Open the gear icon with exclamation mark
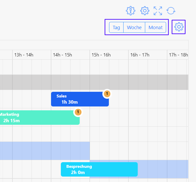This screenshot has width=196, height=182. [130, 11]
